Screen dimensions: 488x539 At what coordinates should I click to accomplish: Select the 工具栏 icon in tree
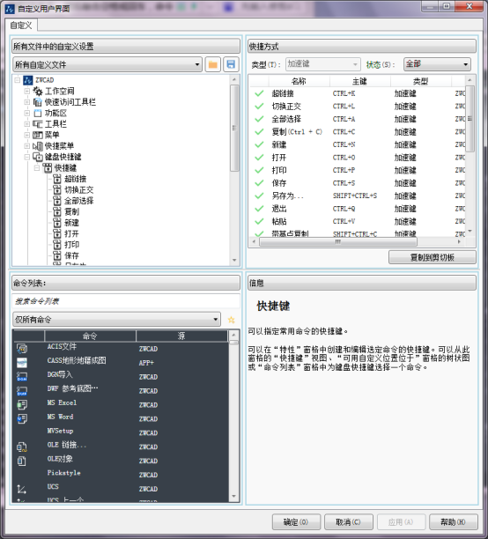pos(38,124)
